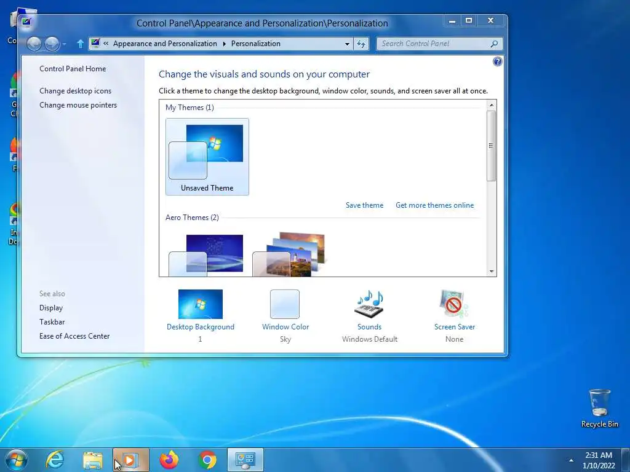
Task: Select the Unsaved Theme thumbnail
Action: tap(207, 157)
